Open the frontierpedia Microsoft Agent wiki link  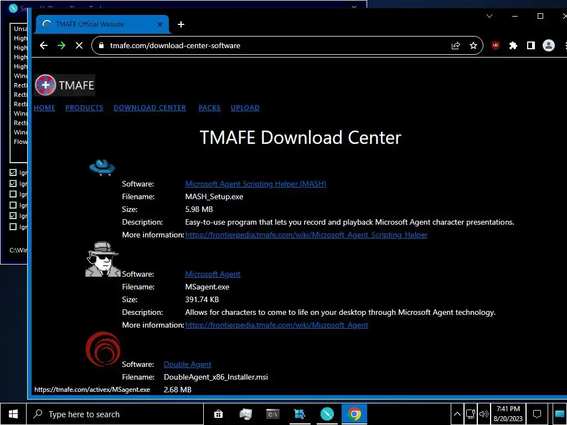coord(277,325)
